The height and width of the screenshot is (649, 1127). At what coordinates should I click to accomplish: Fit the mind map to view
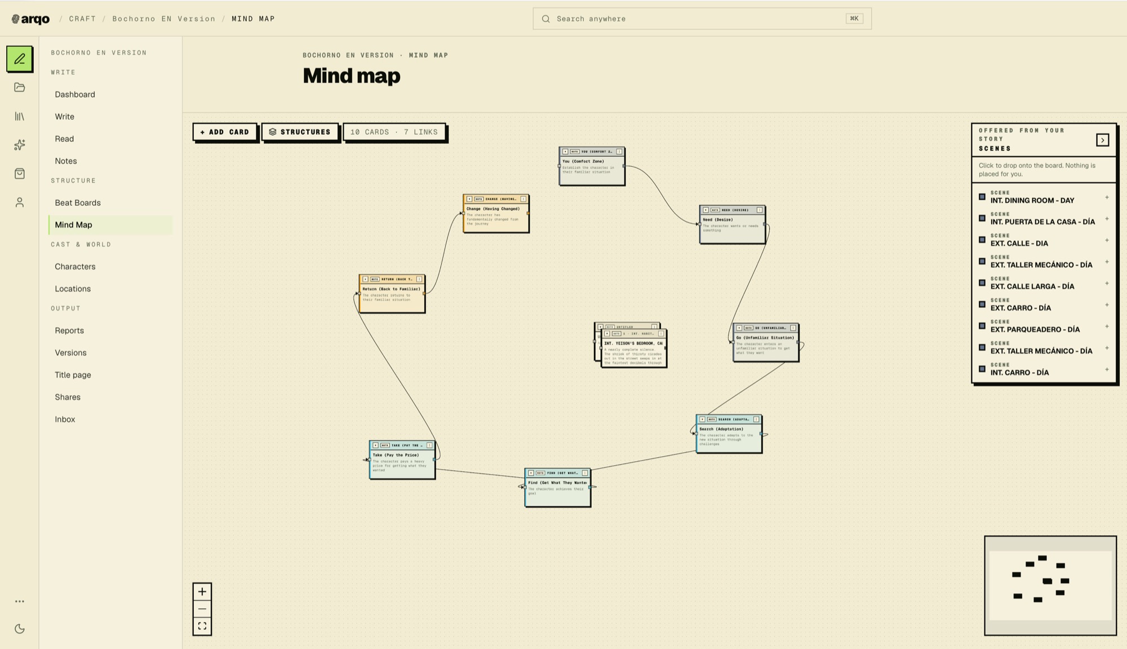(202, 626)
